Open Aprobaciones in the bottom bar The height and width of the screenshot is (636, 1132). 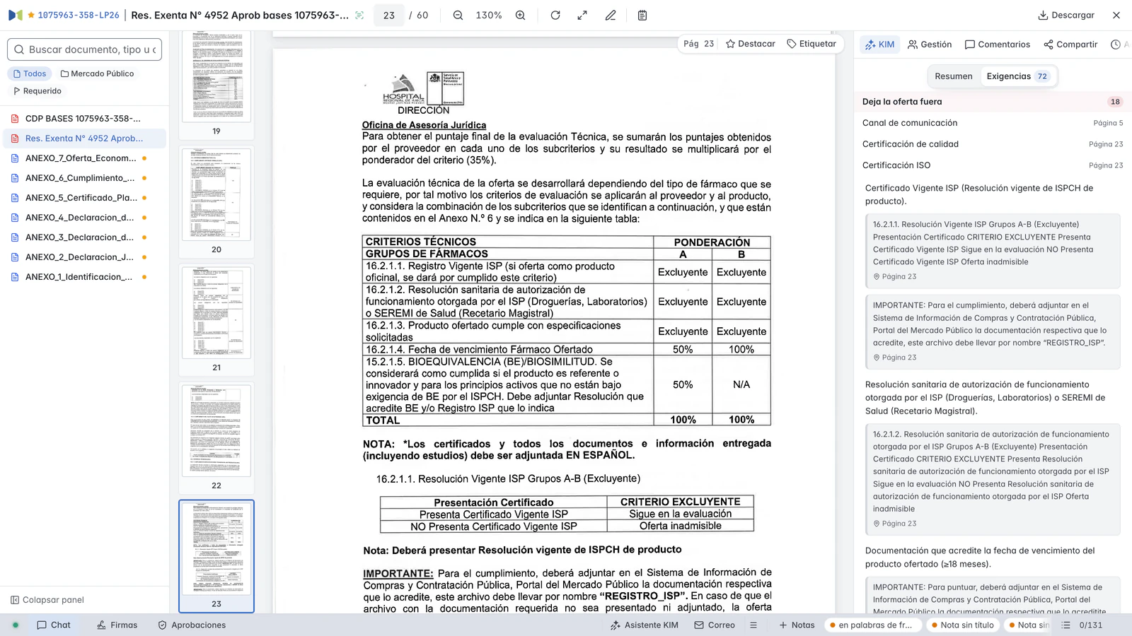pyautogui.click(x=192, y=625)
